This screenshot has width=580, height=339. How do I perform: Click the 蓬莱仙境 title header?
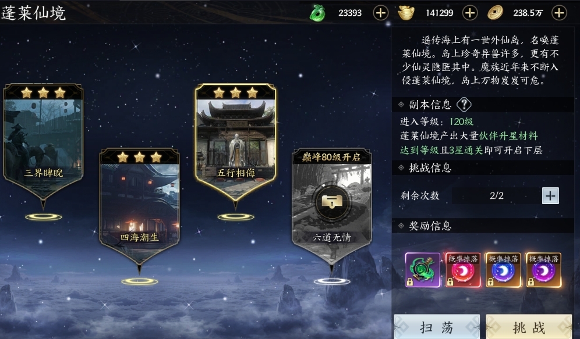click(x=34, y=13)
